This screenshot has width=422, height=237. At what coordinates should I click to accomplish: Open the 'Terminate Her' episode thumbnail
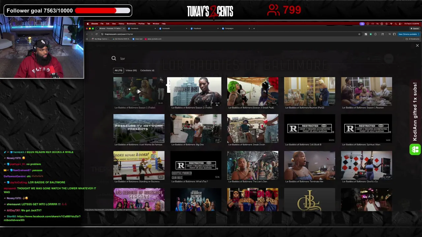(310, 165)
